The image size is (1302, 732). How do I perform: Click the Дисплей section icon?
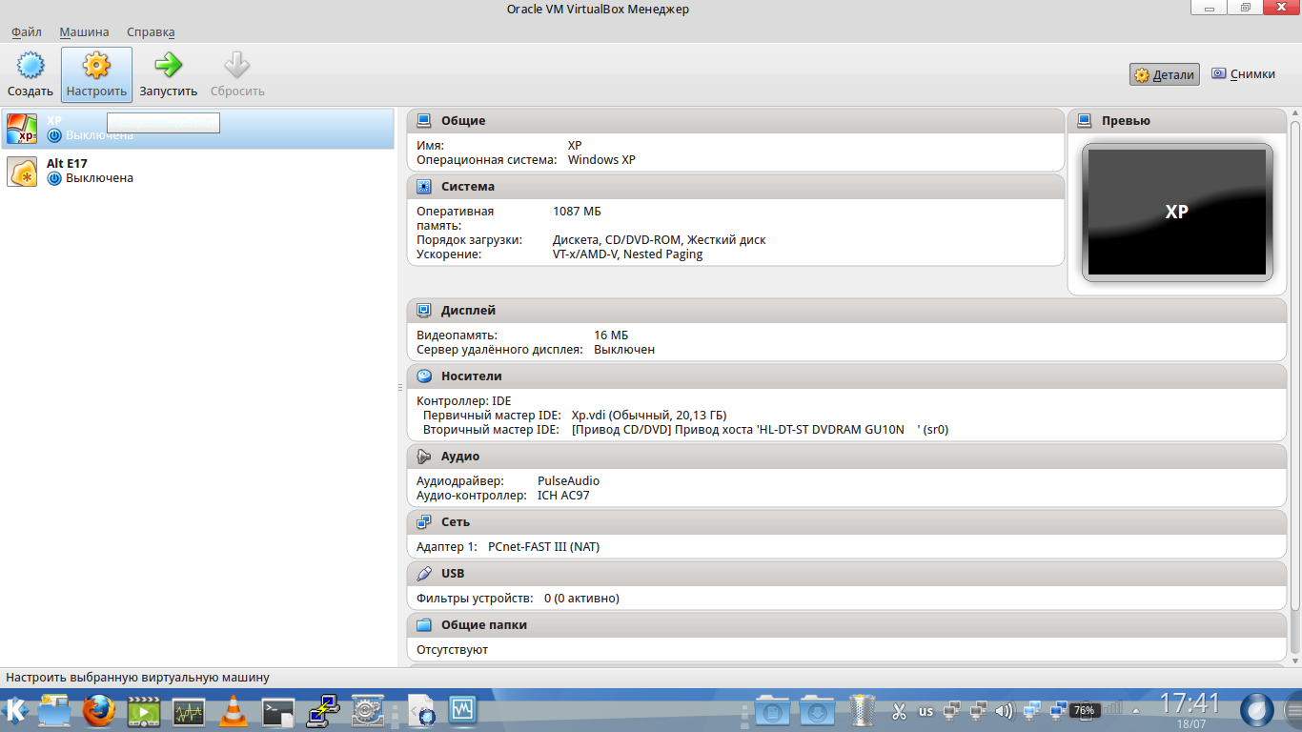424,311
